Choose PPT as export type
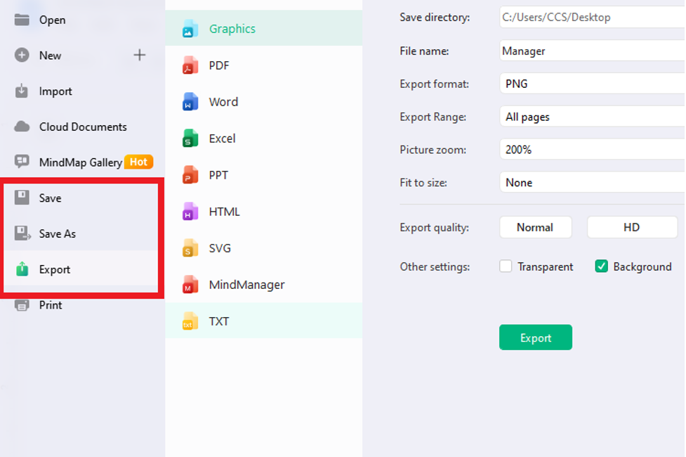 click(x=264, y=175)
